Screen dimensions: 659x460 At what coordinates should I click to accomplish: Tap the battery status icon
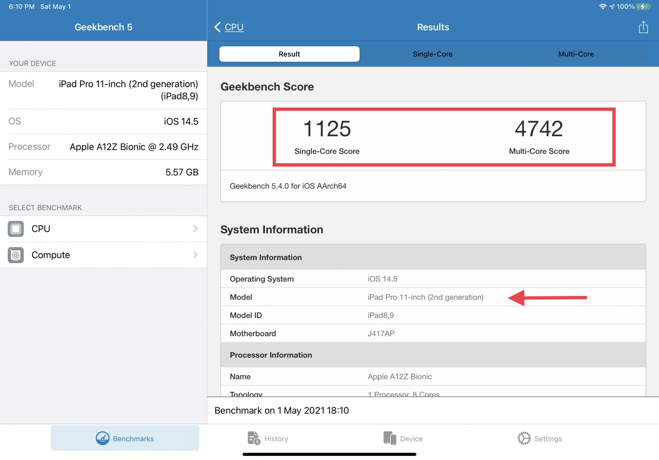pyautogui.click(x=643, y=7)
